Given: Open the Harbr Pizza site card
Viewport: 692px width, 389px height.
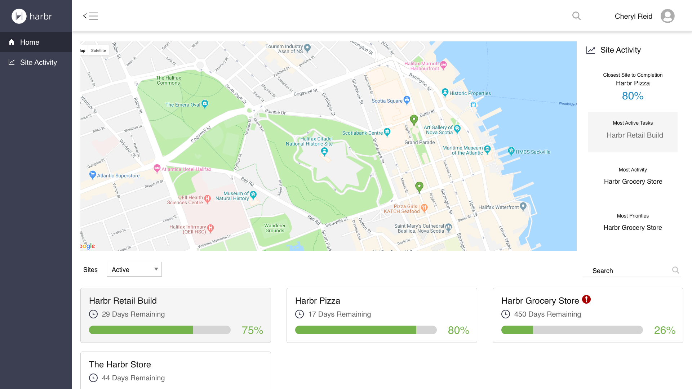Looking at the screenshot, I should [382, 315].
